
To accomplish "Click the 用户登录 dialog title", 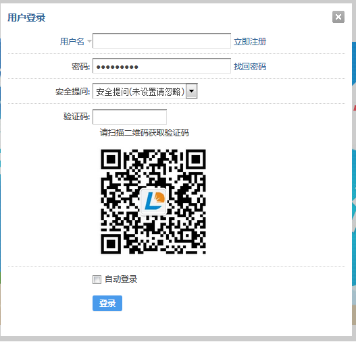I will click(26, 18).
